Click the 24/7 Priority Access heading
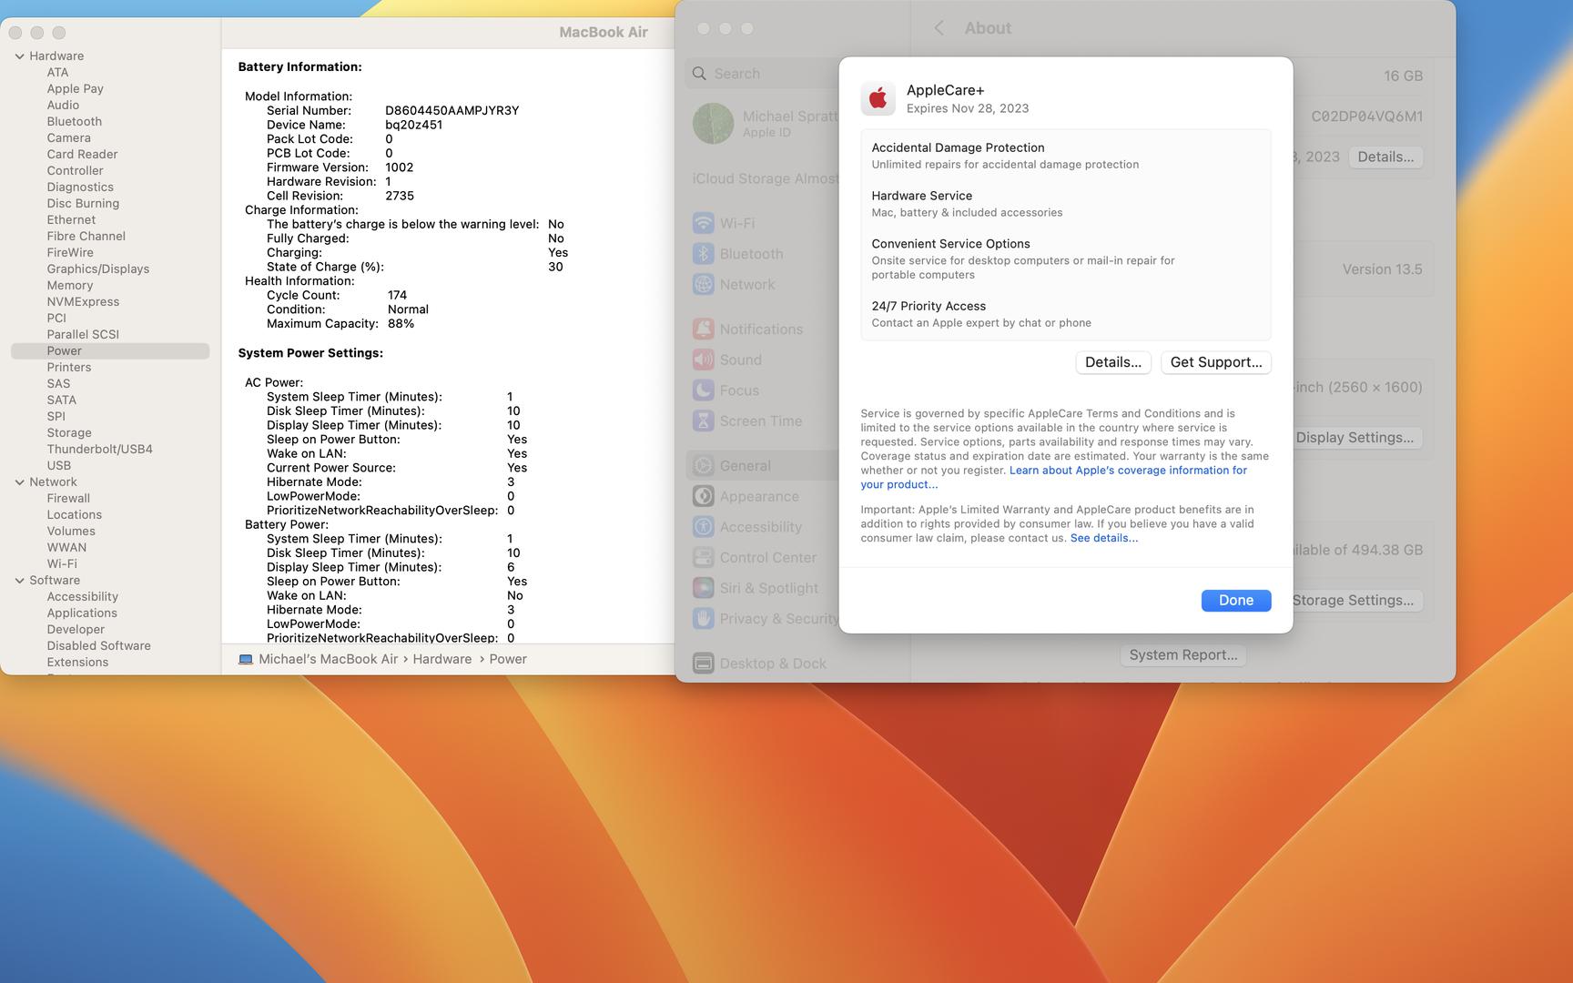Screen dimensions: 1573x983 tap(929, 307)
